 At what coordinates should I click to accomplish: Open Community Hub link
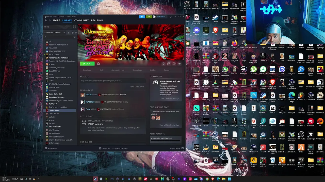point(118,70)
